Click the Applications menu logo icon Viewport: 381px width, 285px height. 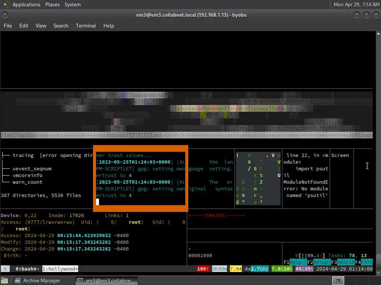(x=7, y=4)
